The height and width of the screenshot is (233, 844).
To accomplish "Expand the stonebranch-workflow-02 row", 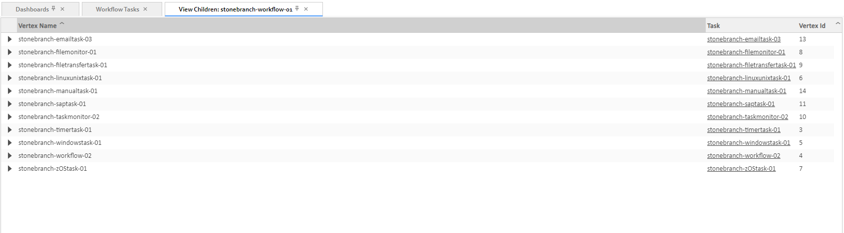I will [x=9, y=156].
